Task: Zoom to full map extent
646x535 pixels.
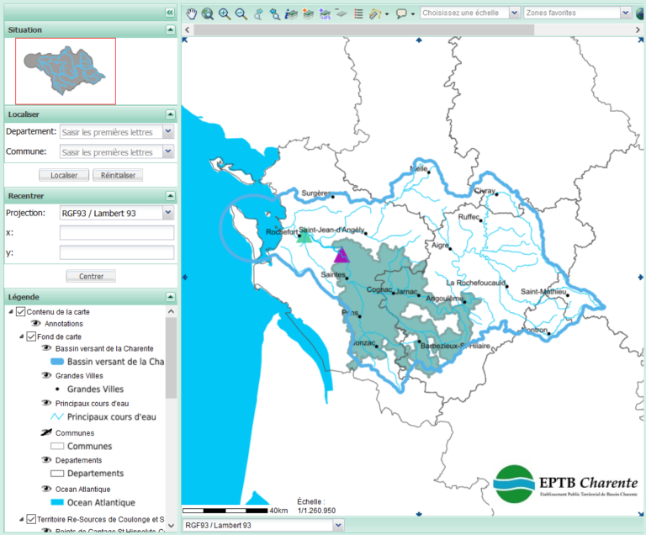Action: click(208, 13)
